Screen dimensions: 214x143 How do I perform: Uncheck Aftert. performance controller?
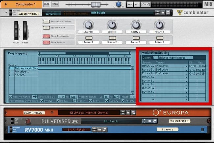tap(123, 101)
